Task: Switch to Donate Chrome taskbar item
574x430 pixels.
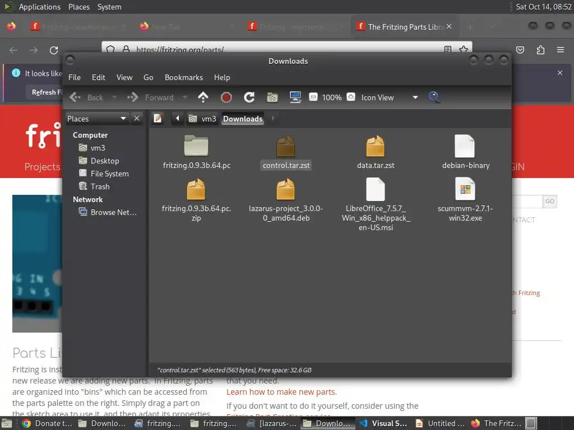Action: pos(48,423)
